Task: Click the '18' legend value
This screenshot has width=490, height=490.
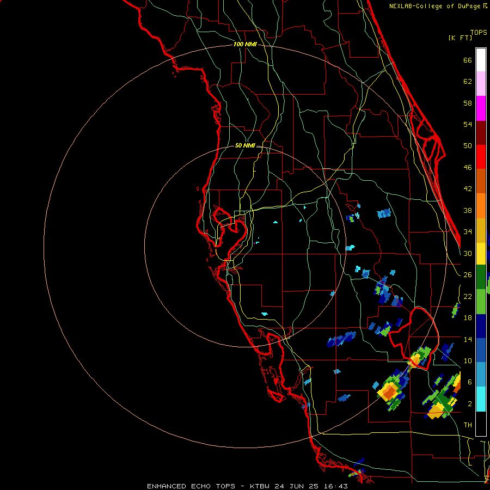Action: [468, 318]
